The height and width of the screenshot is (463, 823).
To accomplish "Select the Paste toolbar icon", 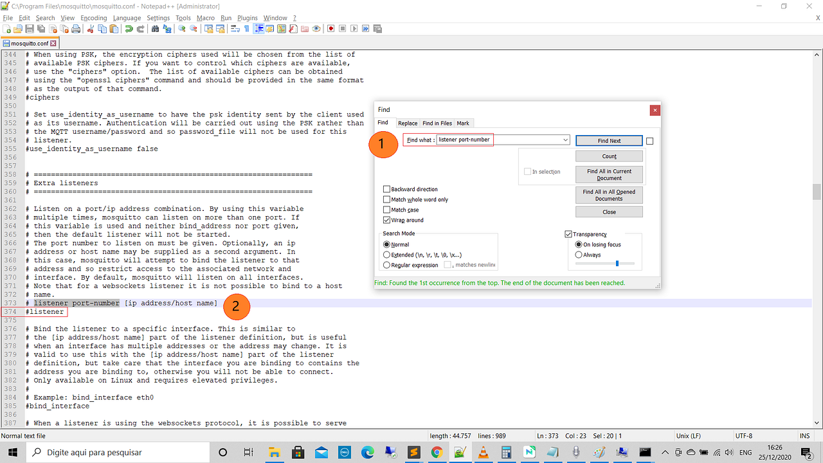I will (x=114, y=29).
